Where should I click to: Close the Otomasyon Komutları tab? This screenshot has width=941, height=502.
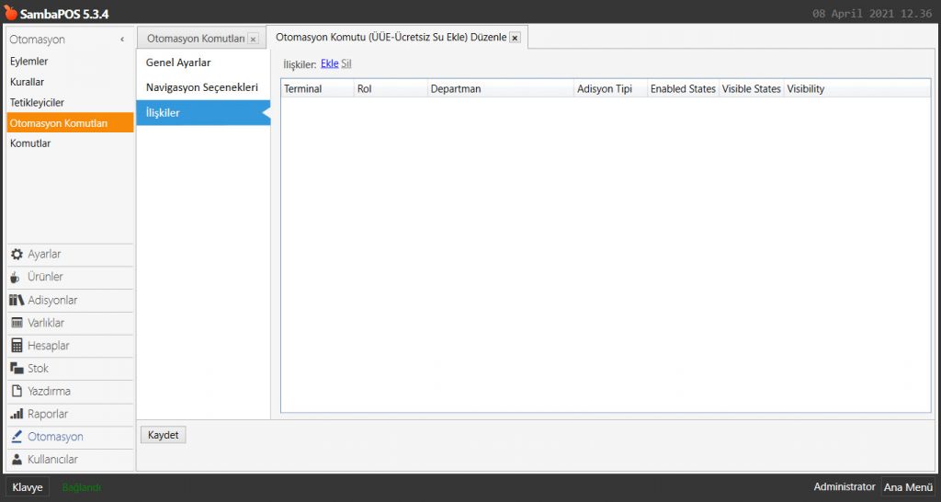coord(253,39)
